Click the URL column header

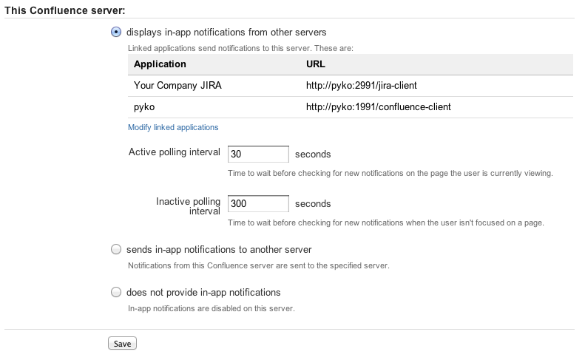(316, 64)
